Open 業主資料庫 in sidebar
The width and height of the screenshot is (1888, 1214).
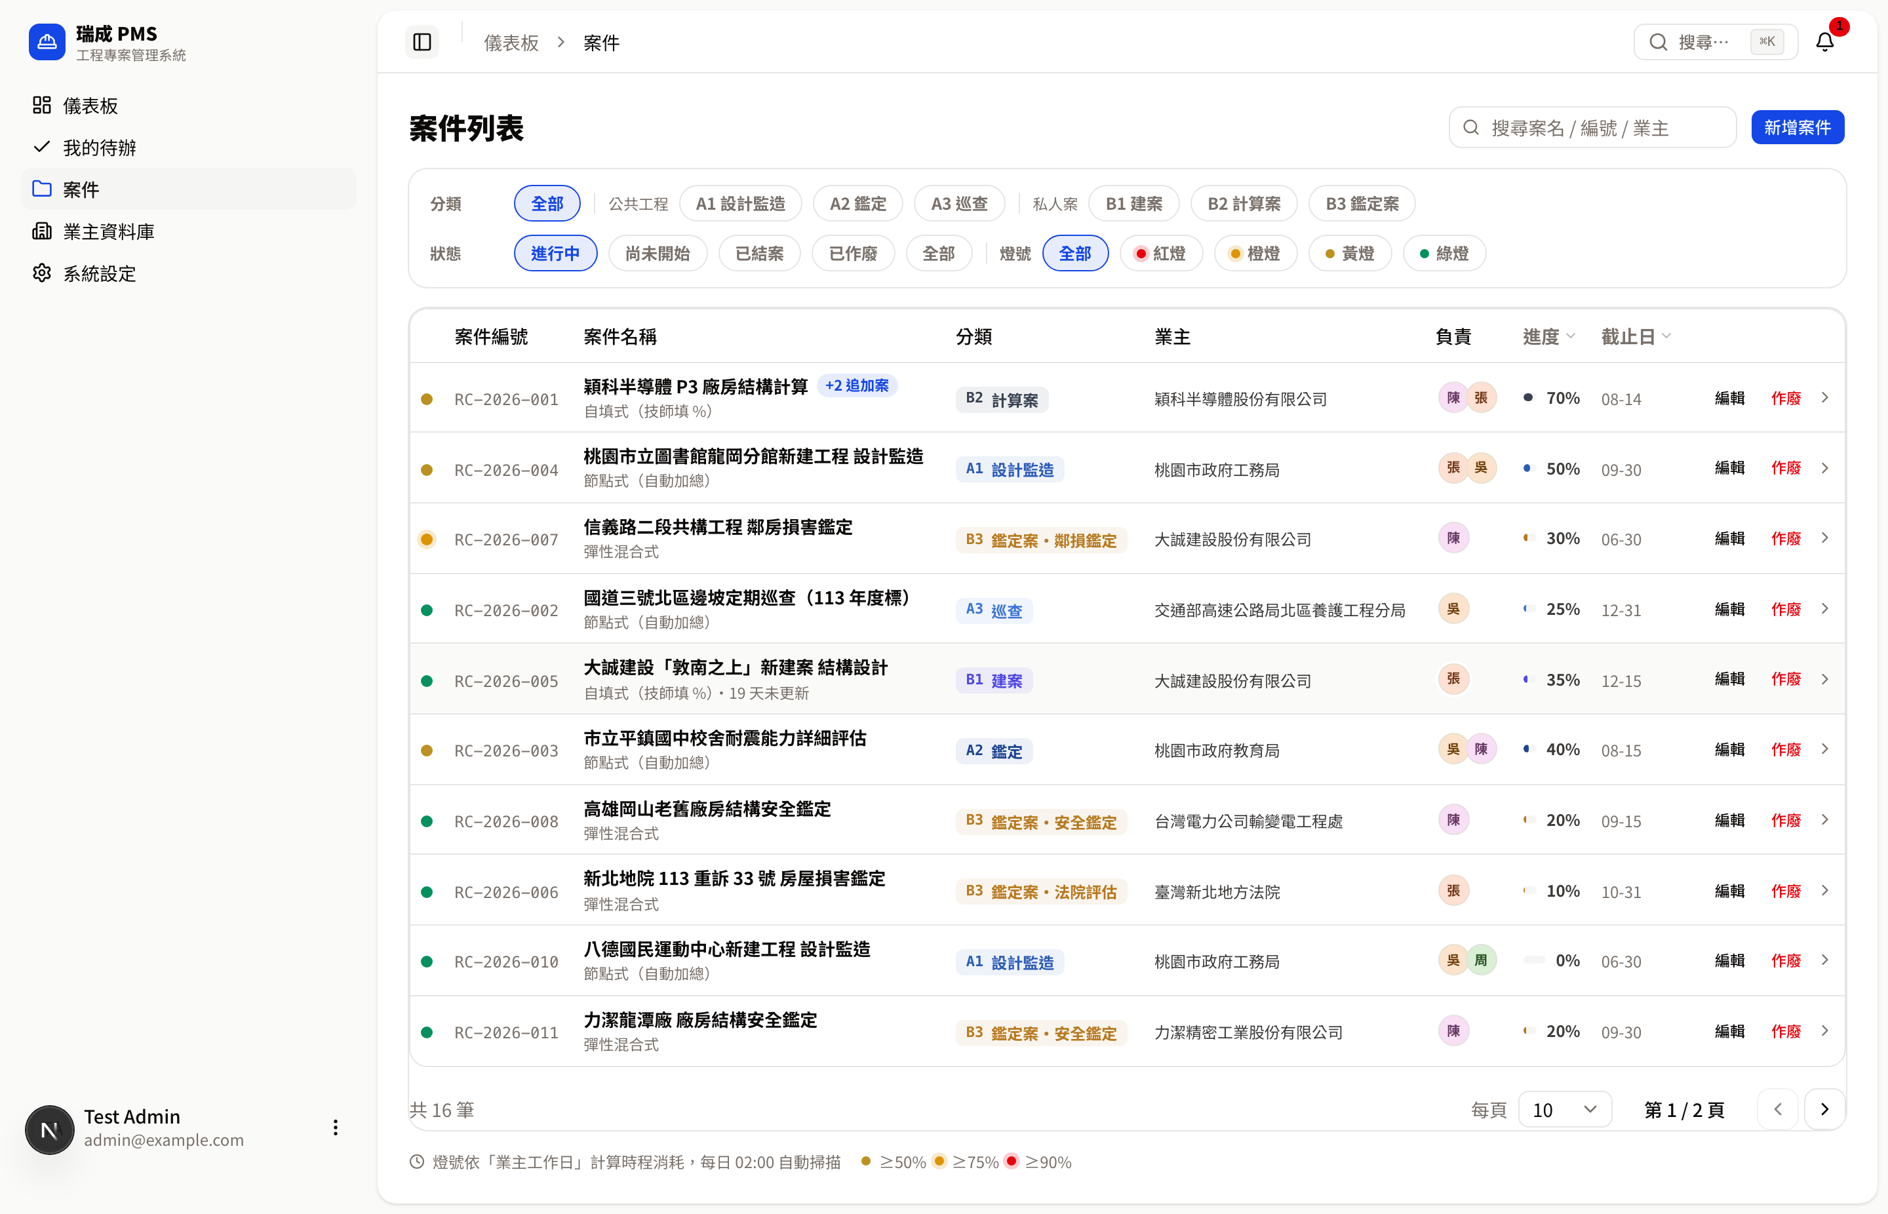point(188,231)
